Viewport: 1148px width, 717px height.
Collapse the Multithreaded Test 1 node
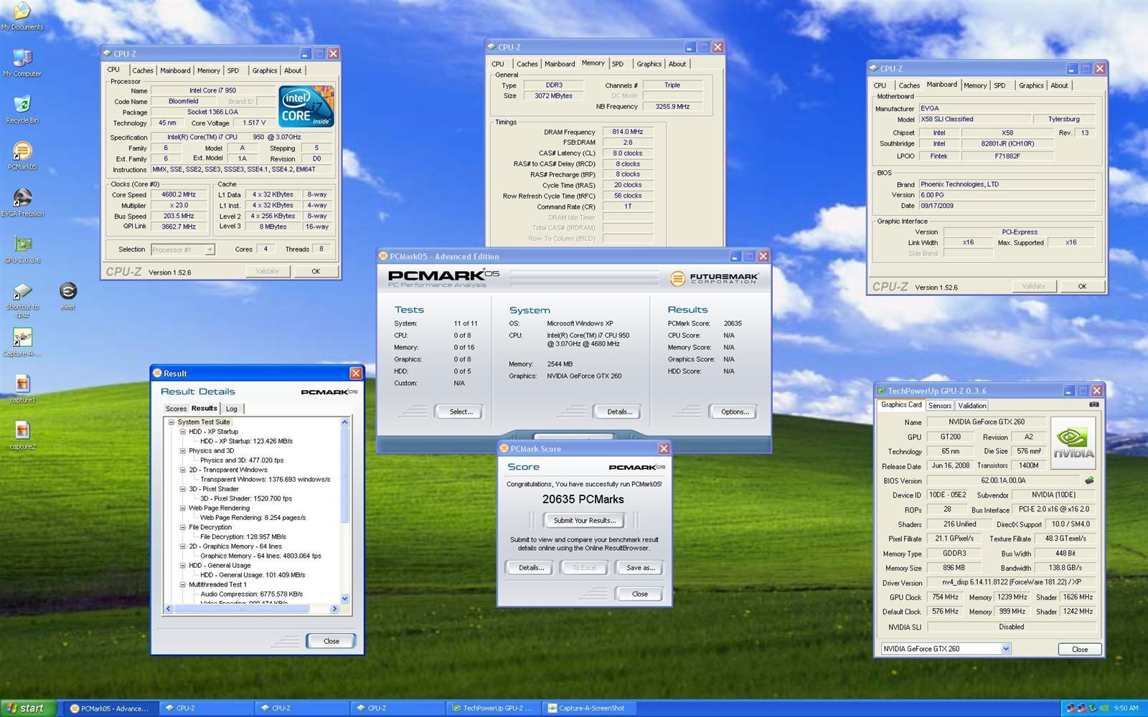[183, 584]
